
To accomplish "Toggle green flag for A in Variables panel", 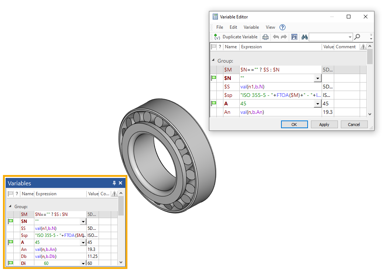I will [10, 242].
